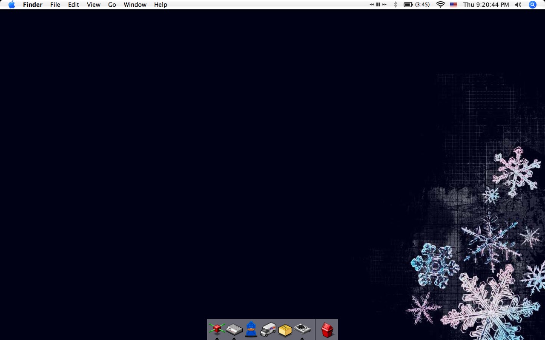Click the red cube dock icon

point(217,329)
